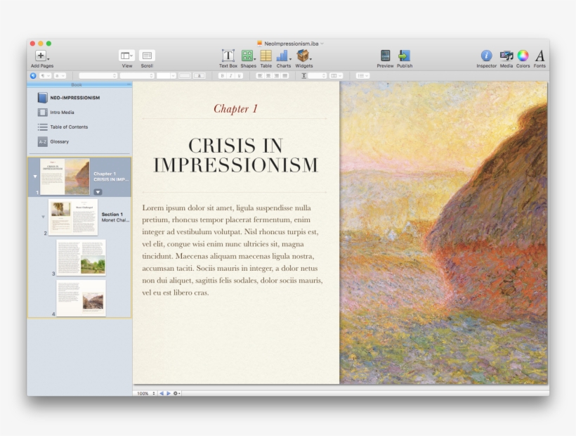This screenshot has height=436, width=576.
Task: Publish the book
Action: click(x=404, y=55)
